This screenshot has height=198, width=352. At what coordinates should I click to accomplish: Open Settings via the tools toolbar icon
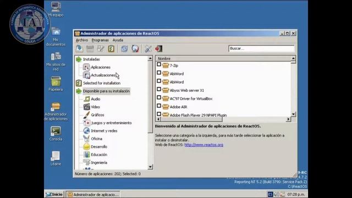[148, 48]
